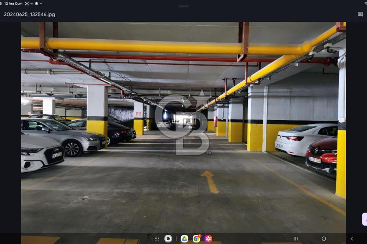This screenshot has height=244, width=367.
Task: Open Recents with the III navigation button
Action: [295, 238]
